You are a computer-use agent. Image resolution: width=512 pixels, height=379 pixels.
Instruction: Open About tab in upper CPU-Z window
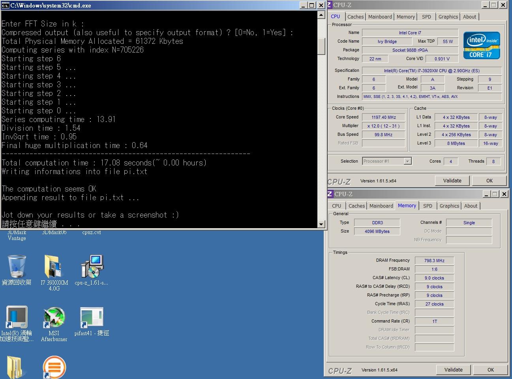pyautogui.click(x=469, y=17)
